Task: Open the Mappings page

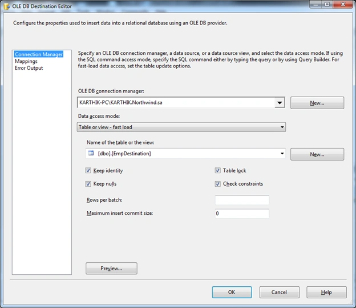Action: click(26, 61)
